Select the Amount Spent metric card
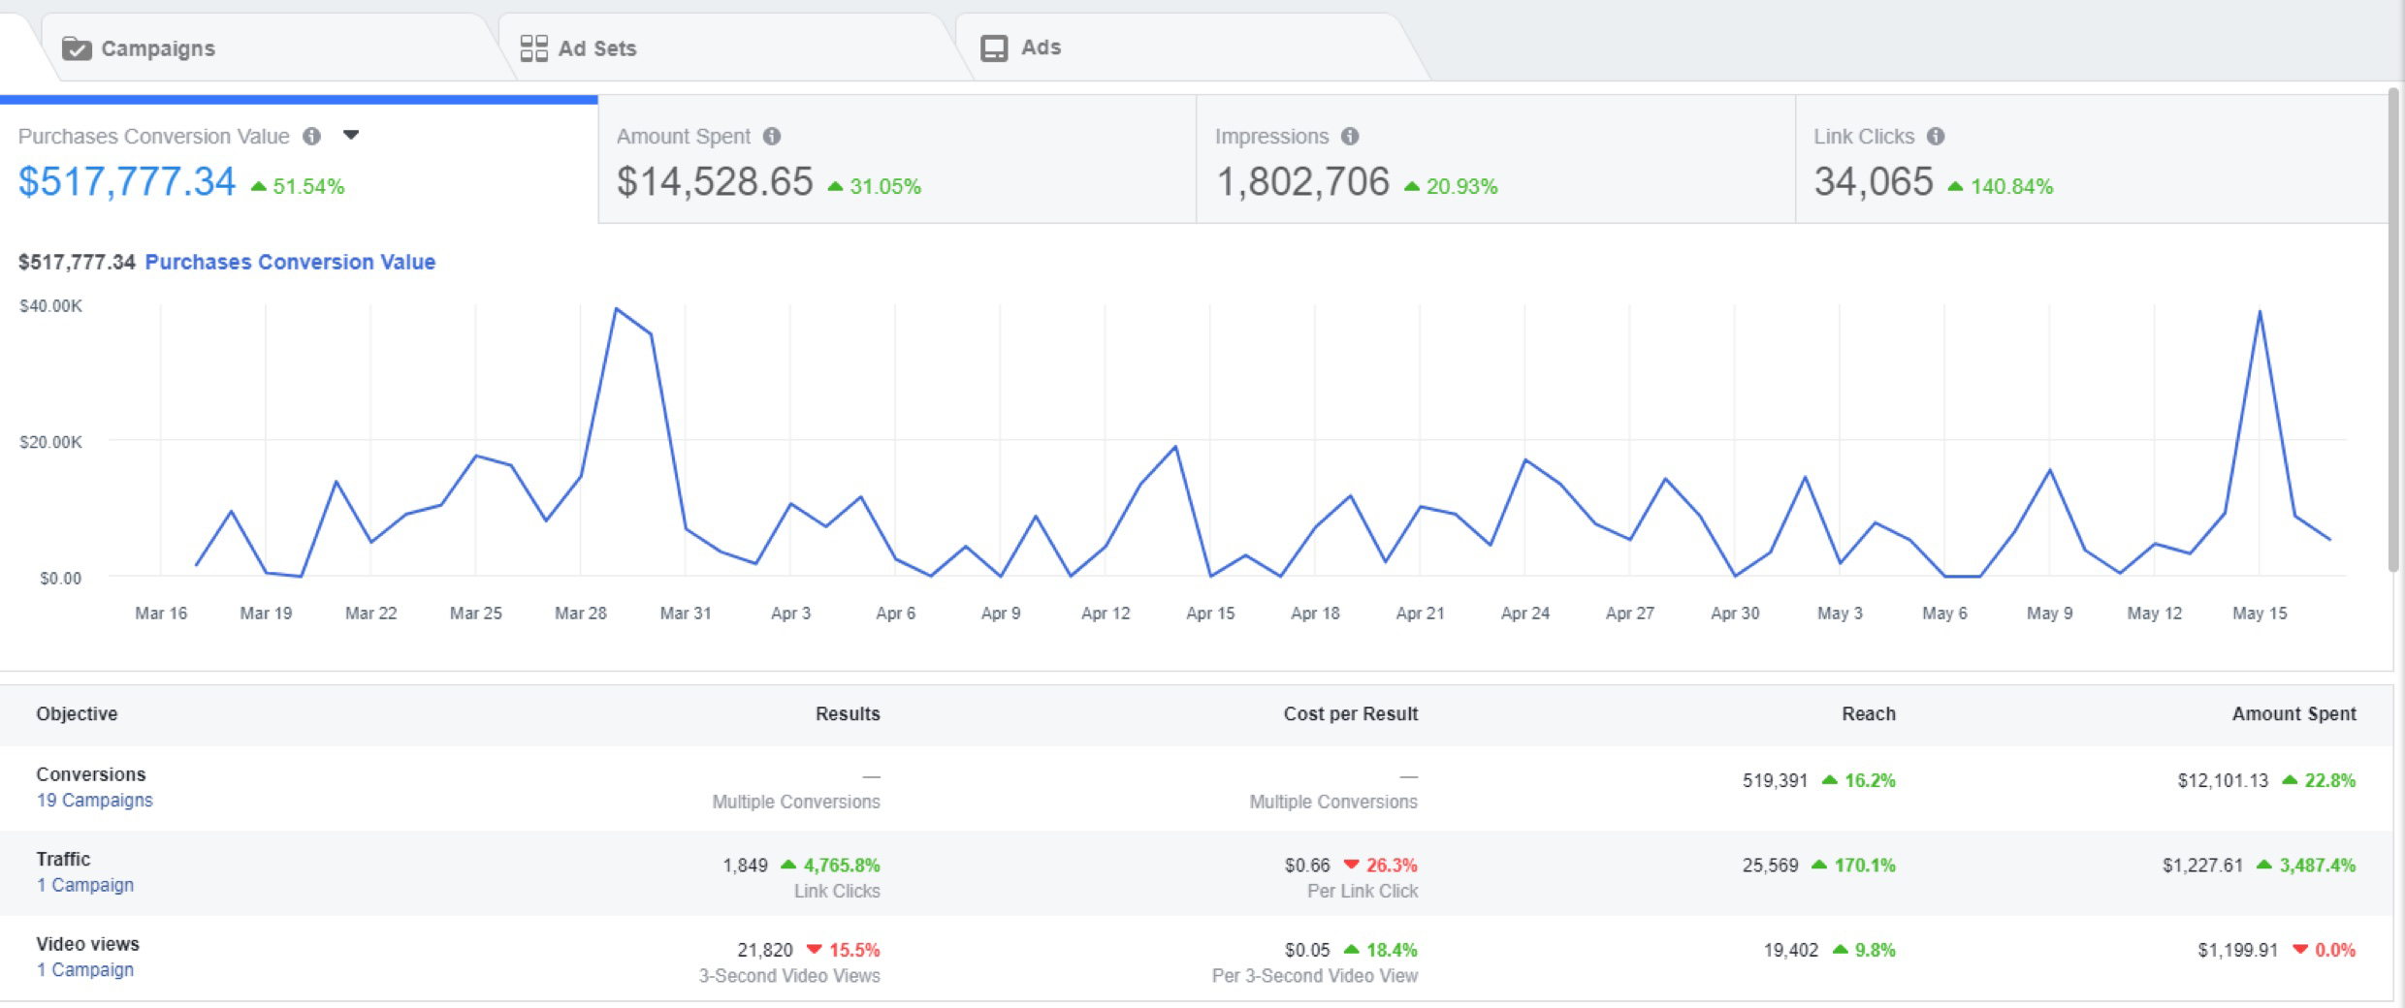2405x1008 pixels. coord(897,159)
